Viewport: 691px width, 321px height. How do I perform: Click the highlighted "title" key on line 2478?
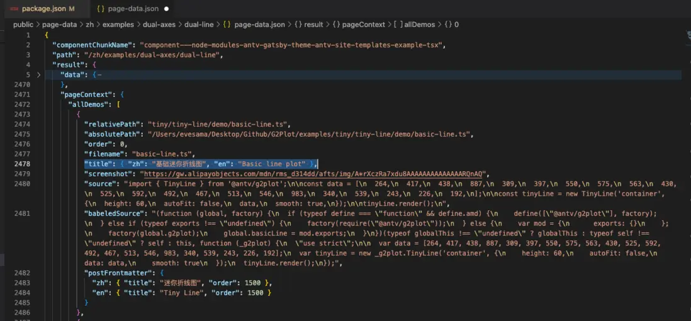(99, 164)
